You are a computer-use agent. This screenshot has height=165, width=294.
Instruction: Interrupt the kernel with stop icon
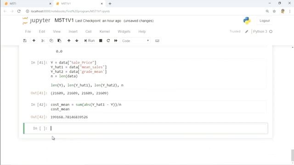101,41
